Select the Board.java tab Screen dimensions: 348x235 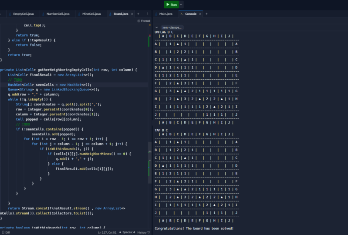coord(121,14)
